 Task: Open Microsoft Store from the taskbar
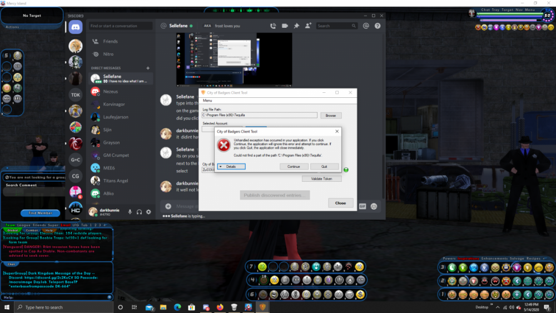point(191,307)
